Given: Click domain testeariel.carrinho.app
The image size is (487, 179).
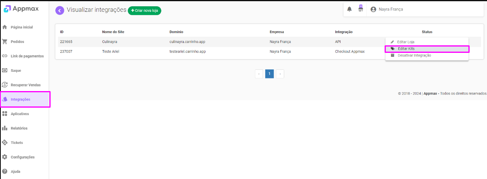Looking at the screenshot, I should 188,52.
